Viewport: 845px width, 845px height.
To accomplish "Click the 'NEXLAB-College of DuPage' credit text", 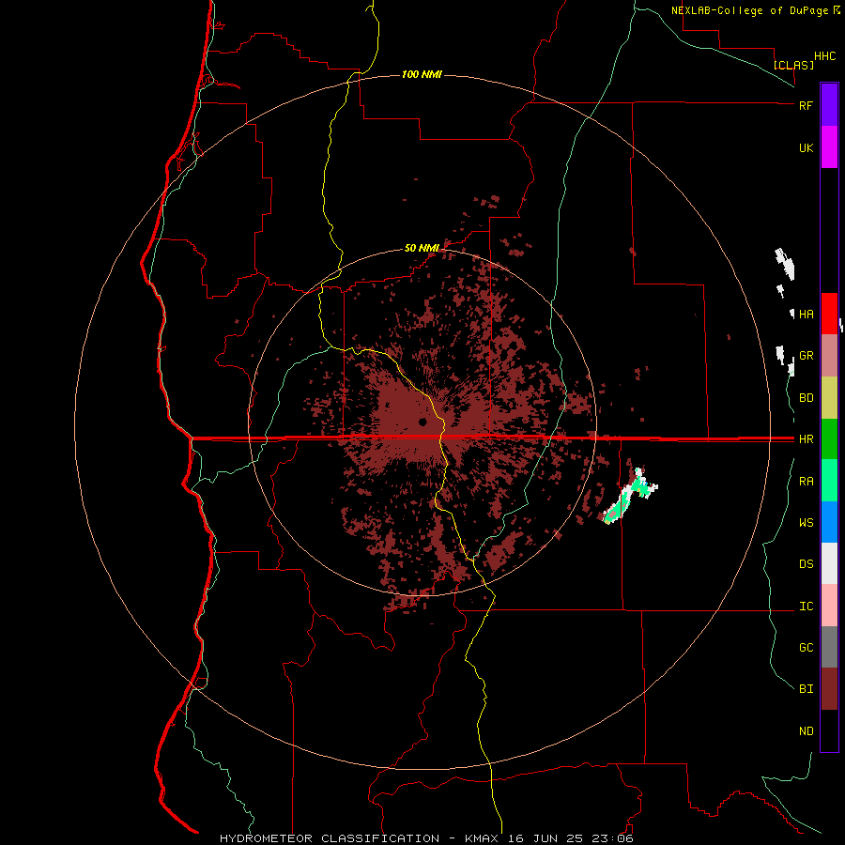I will [x=749, y=10].
